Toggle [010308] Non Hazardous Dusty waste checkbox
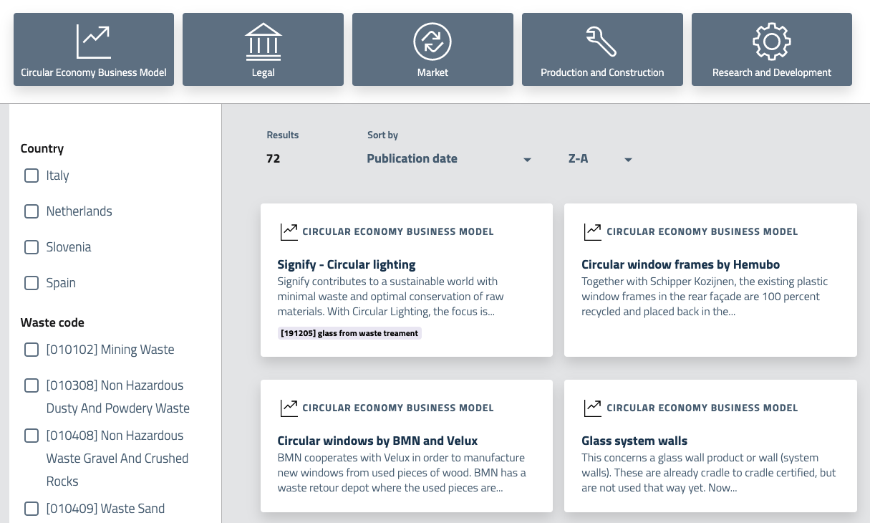The height and width of the screenshot is (523, 870). pos(32,385)
